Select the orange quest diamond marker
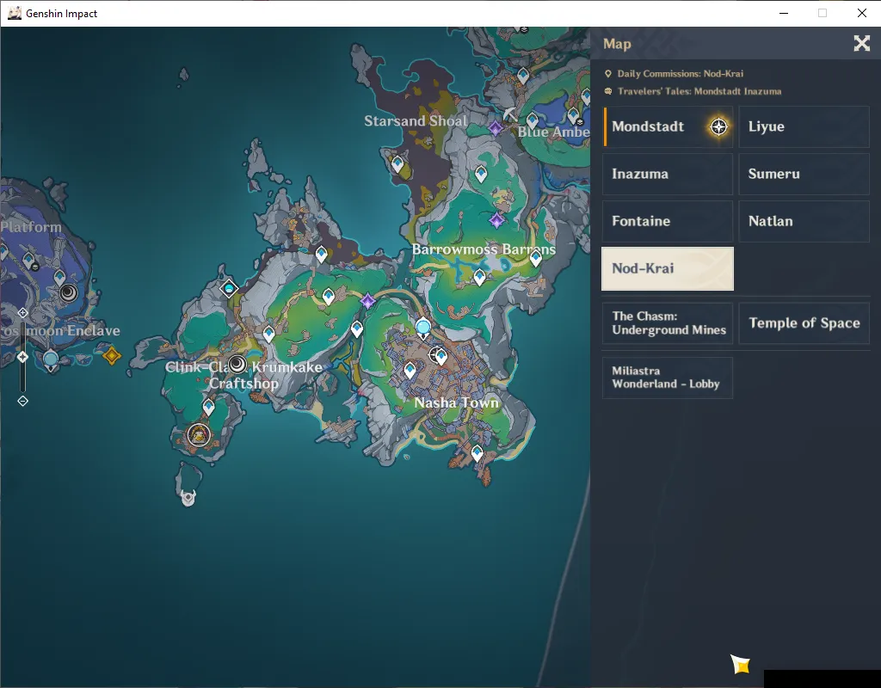This screenshot has width=881, height=688. tap(112, 355)
